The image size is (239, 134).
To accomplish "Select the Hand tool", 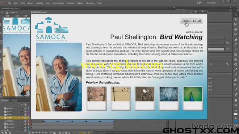I will (x=236, y=100).
